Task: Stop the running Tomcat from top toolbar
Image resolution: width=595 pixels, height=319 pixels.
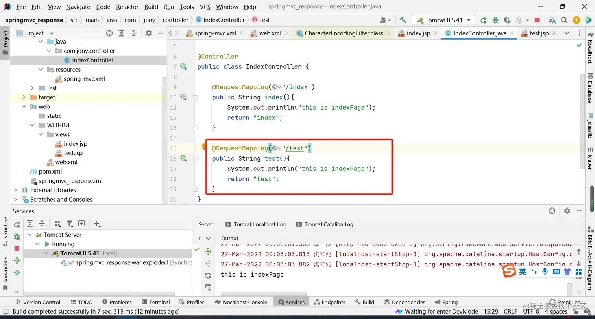Action: click(x=537, y=20)
